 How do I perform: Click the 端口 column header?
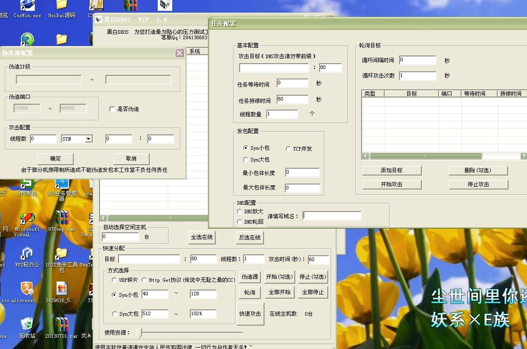pos(450,93)
